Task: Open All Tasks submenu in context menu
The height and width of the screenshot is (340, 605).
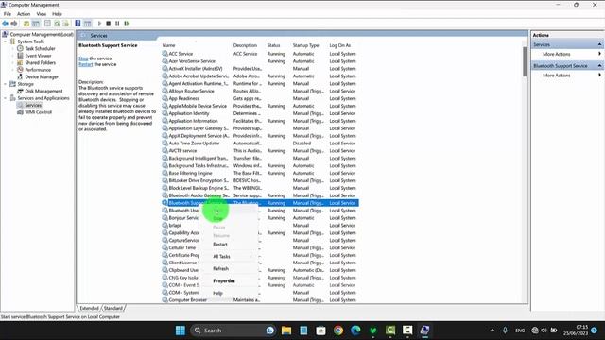Action: click(x=221, y=257)
